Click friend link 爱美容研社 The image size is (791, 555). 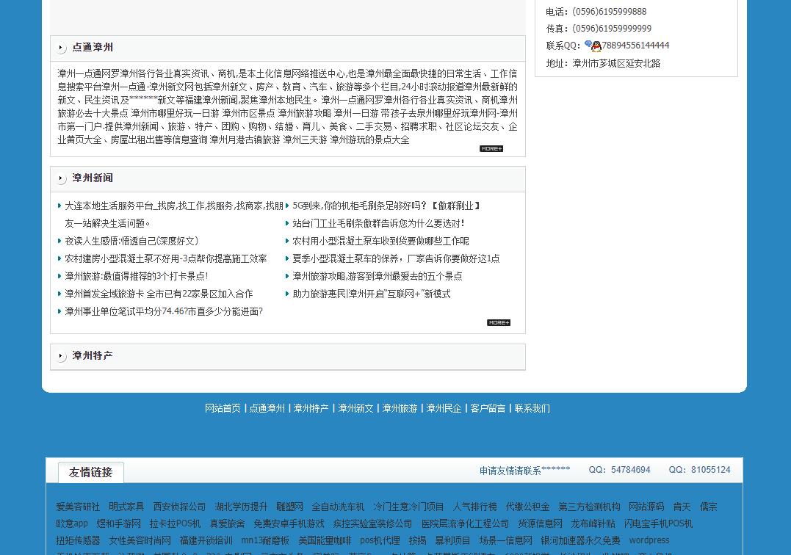78,507
